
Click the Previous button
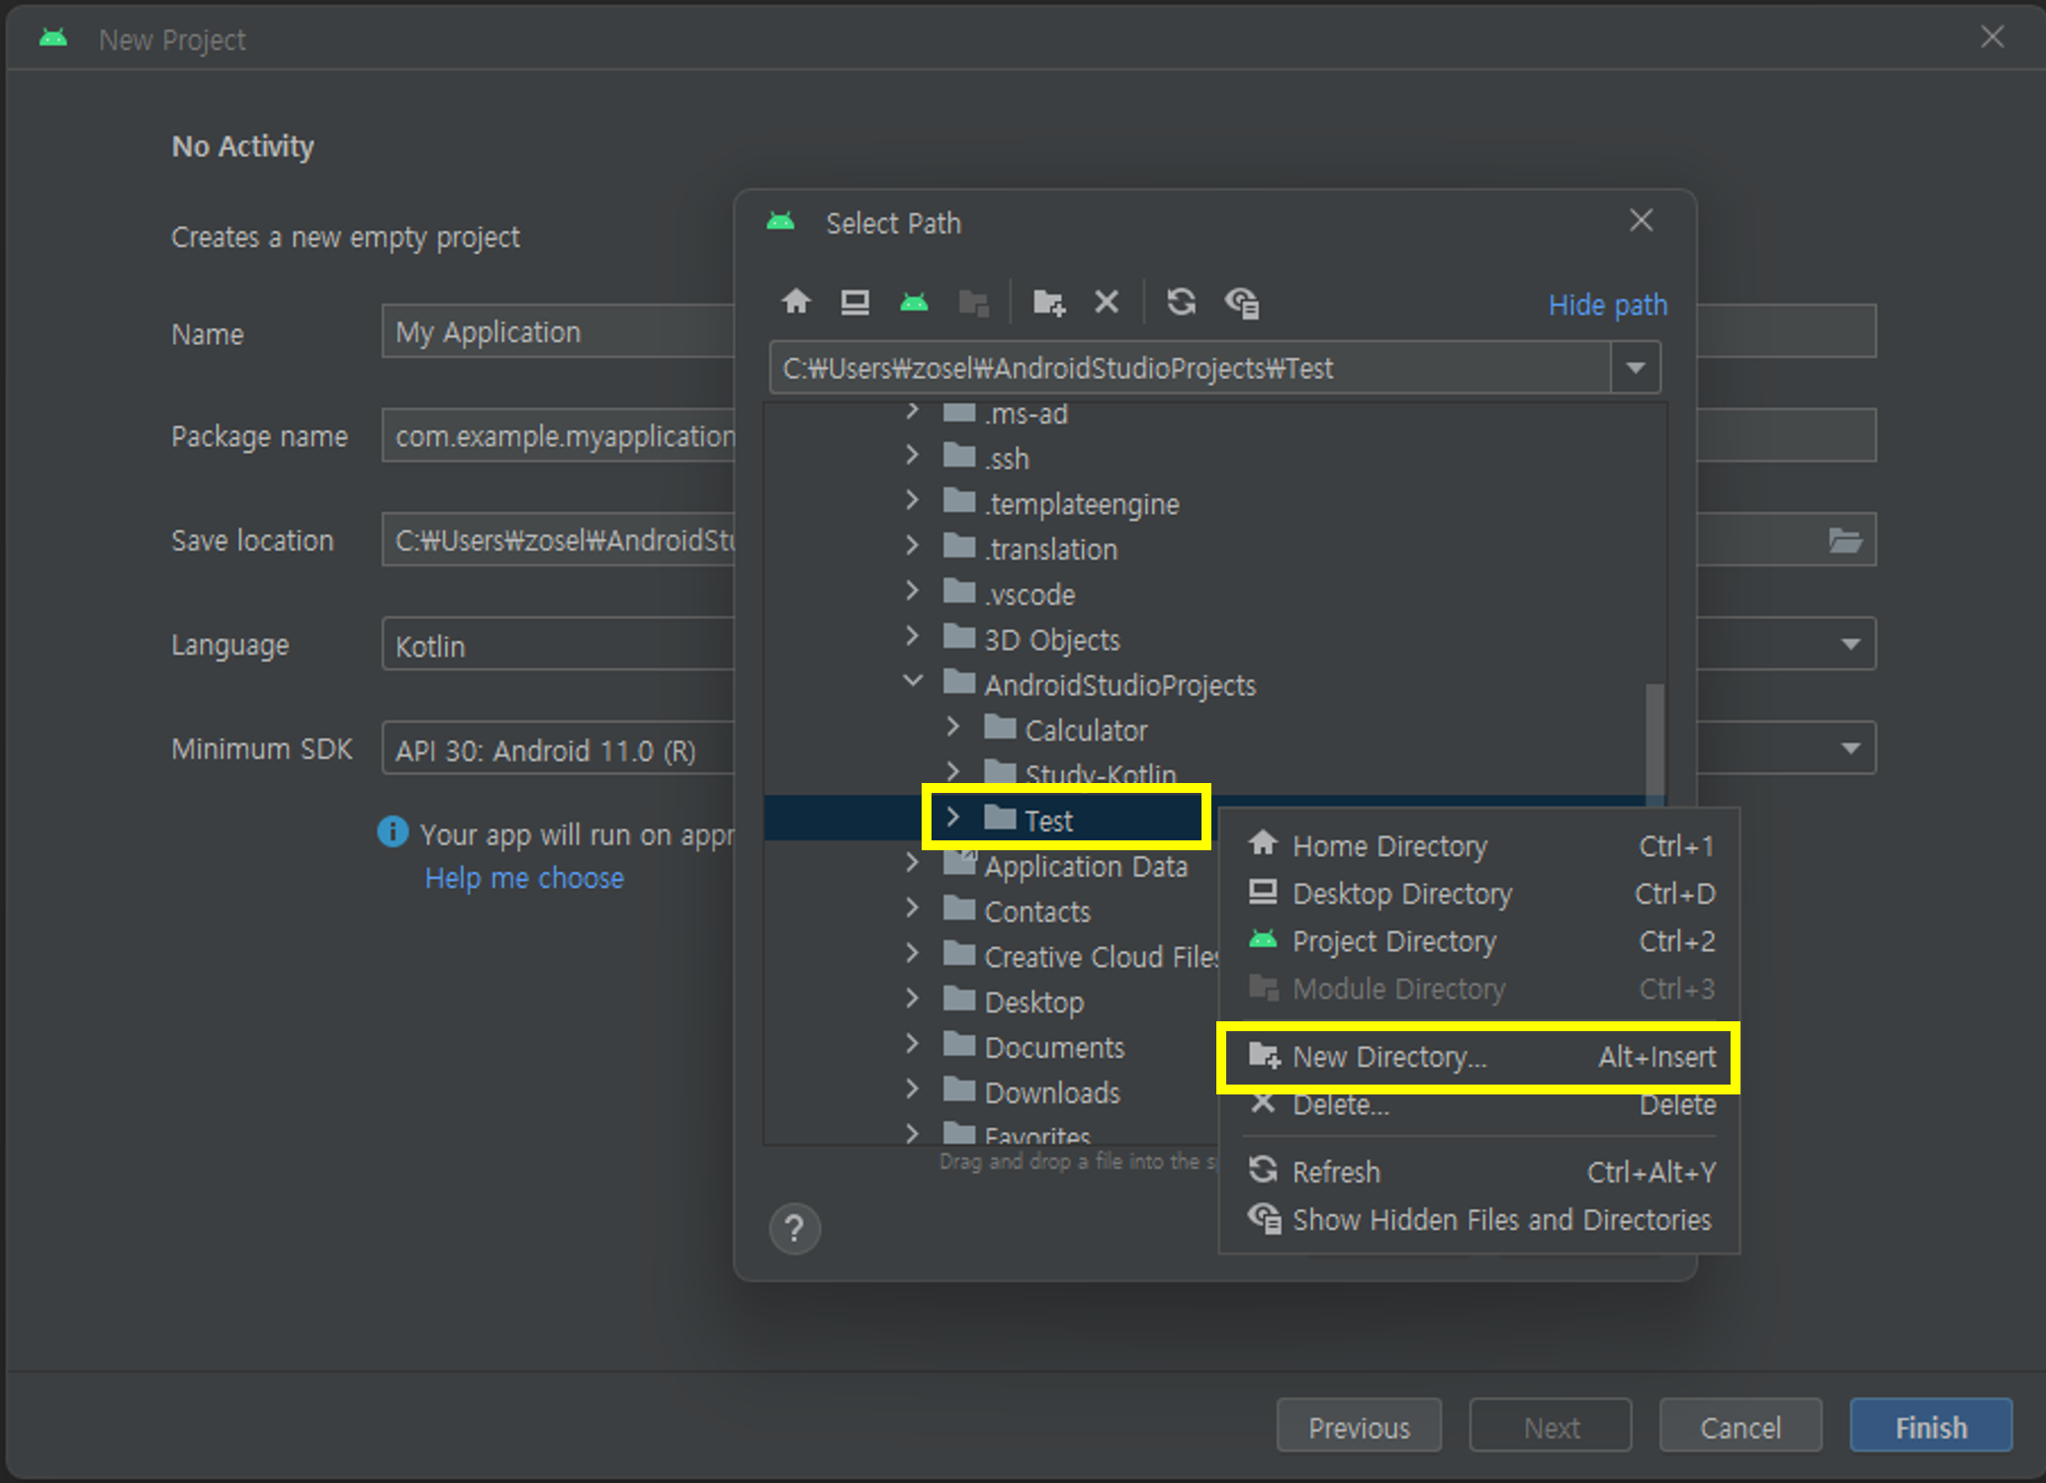[x=1359, y=1427]
